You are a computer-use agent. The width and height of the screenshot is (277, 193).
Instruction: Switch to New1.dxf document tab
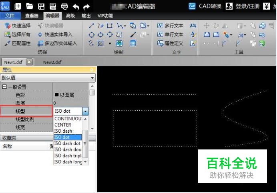(x=14, y=62)
